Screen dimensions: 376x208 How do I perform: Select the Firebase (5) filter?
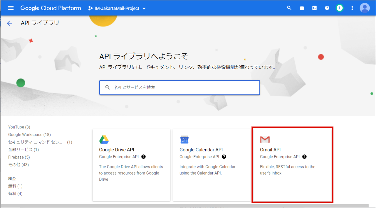[19, 157]
